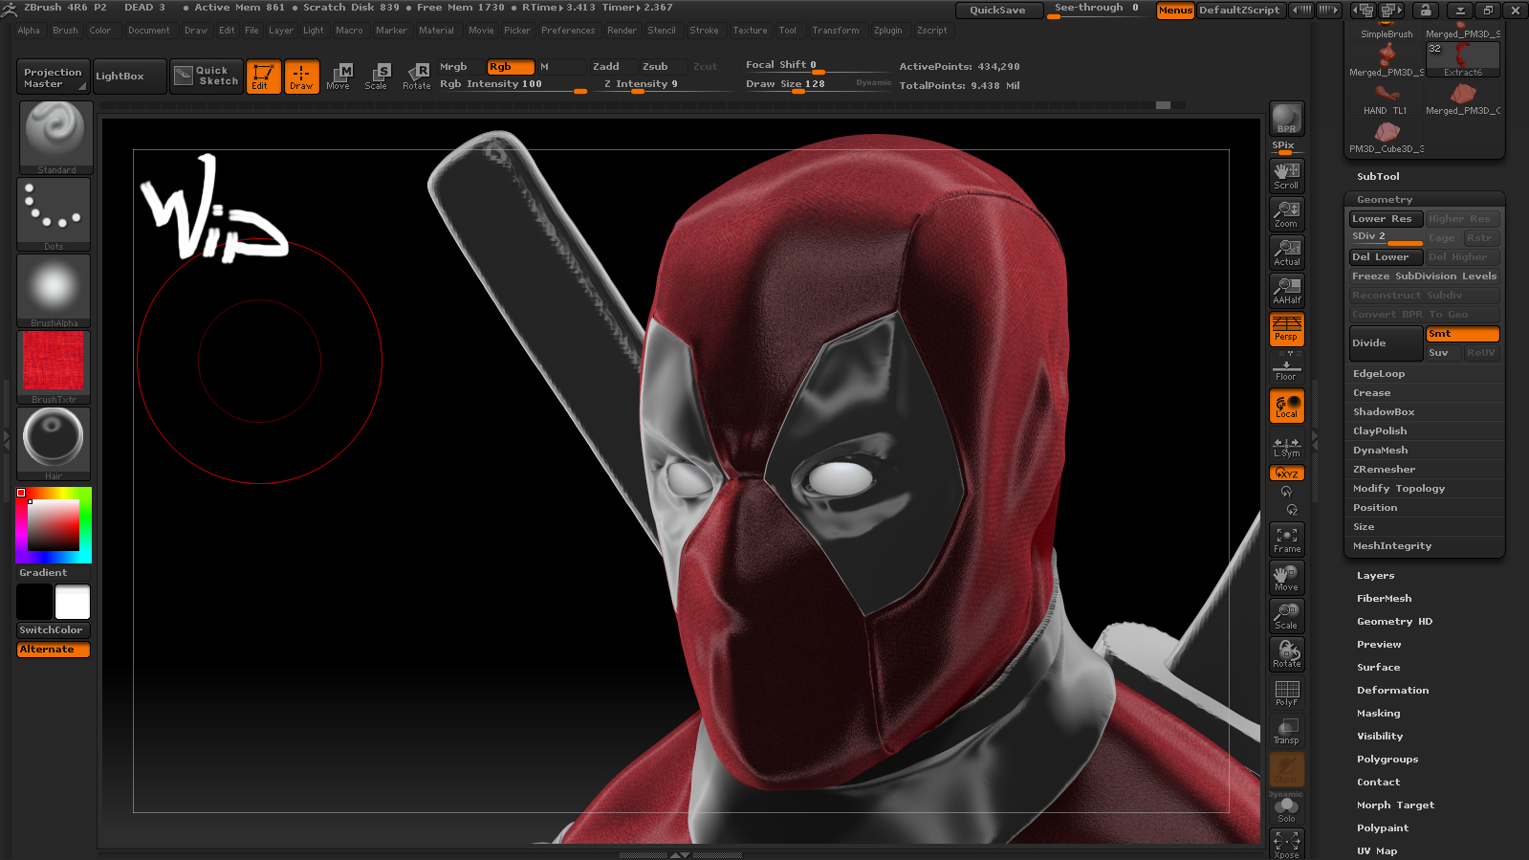Open the material sphere selector

[54, 444]
